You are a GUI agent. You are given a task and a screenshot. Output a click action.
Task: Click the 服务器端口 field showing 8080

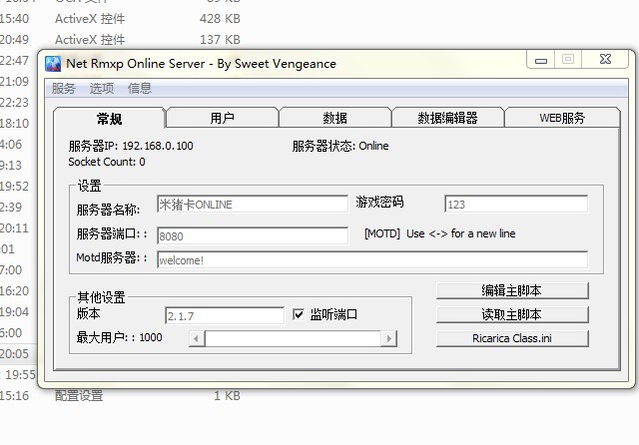pyautogui.click(x=253, y=235)
